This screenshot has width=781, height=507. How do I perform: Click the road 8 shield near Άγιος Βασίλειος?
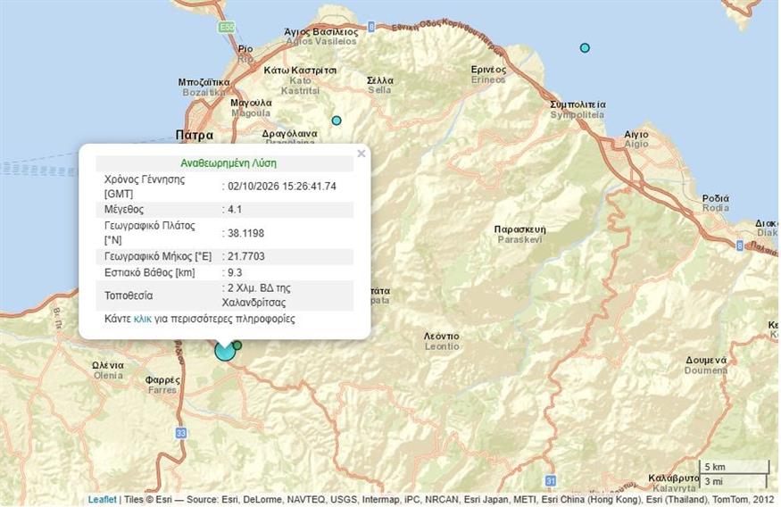[x=371, y=27]
